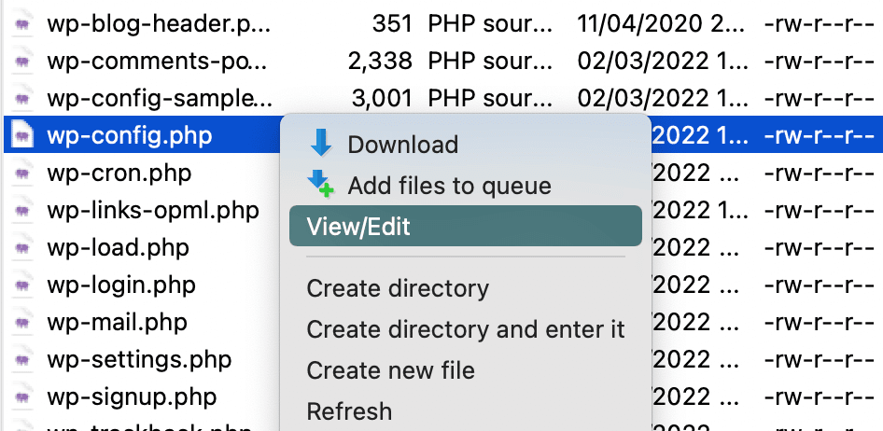Click the wp-links-opml.php file icon
This screenshot has width=883, height=431.
click(x=22, y=211)
